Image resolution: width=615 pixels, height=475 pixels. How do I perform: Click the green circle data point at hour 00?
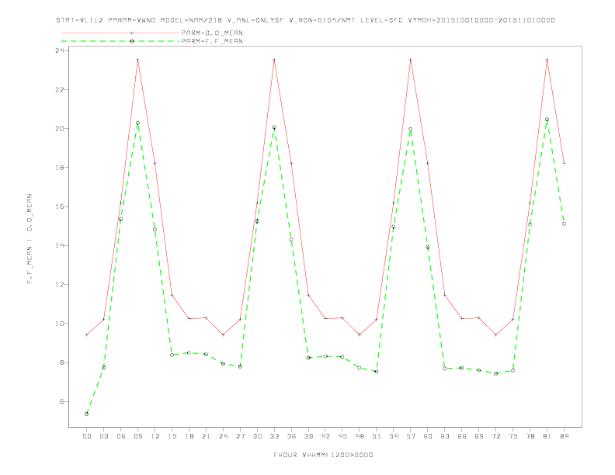pos(87,414)
